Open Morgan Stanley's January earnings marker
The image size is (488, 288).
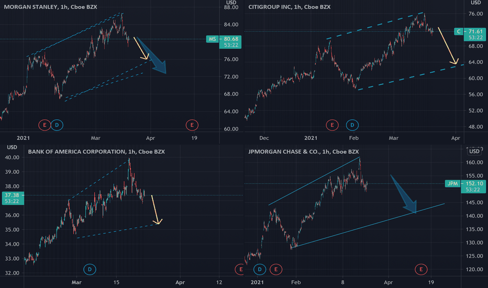click(45, 125)
